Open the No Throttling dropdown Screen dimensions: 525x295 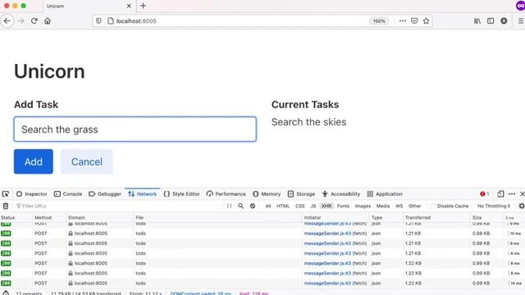point(494,206)
